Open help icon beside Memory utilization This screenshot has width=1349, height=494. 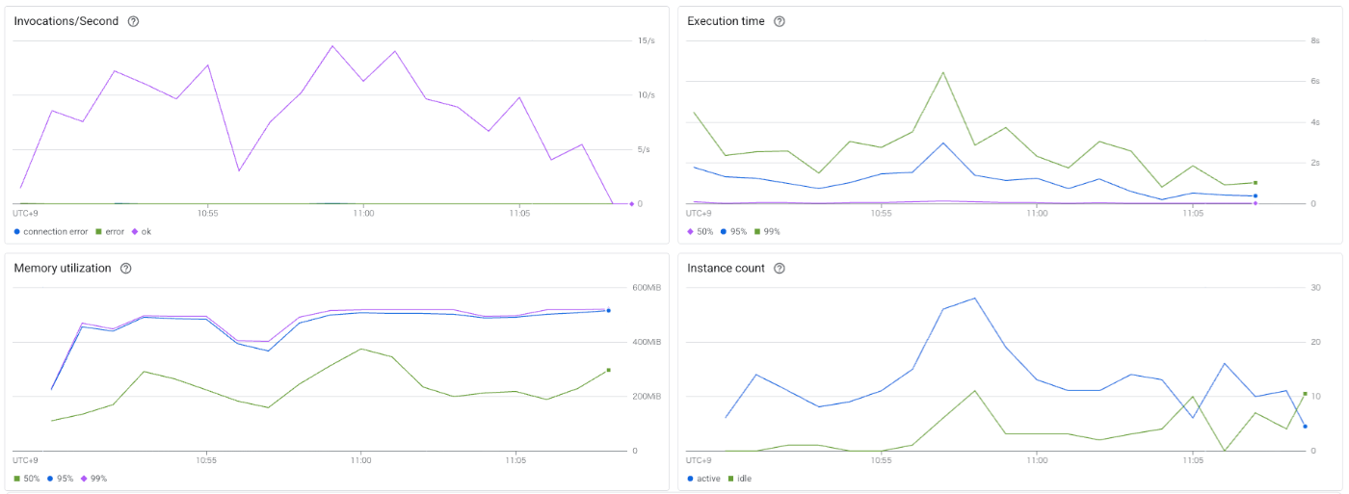tap(126, 268)
